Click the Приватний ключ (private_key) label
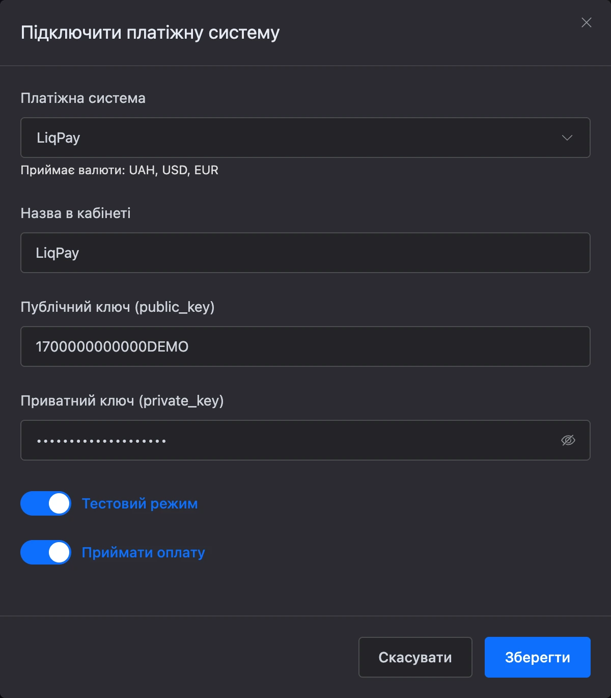611x698 pixels. point(122,400)
